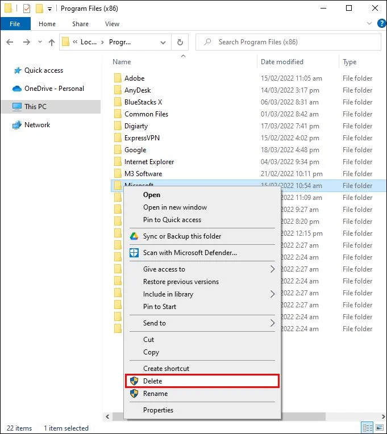
Task: Choose Open in new window
Action: 202,207
